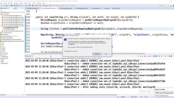The image size is (174, 98).
Task: Click Collapse All in Package Explorer
Action: tap(14, 8)
